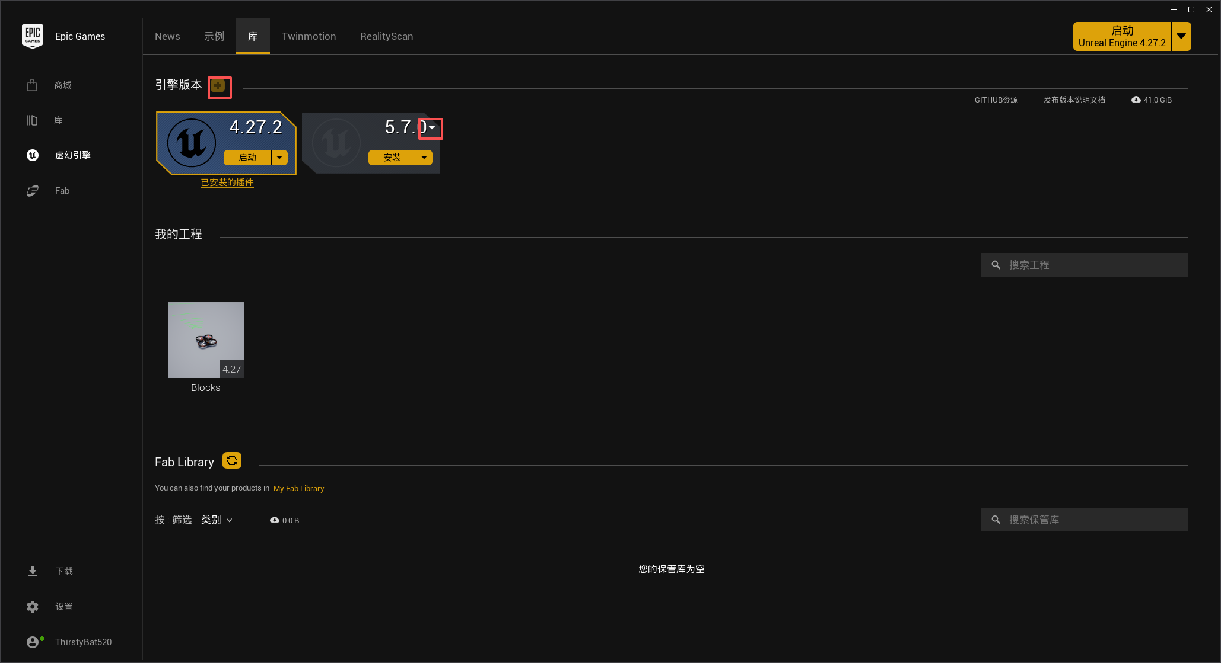The width and height of the screenshot is (1221, 663).
Task: Open Settings gear icon in sidebar
Action: (x=33, y=607)
